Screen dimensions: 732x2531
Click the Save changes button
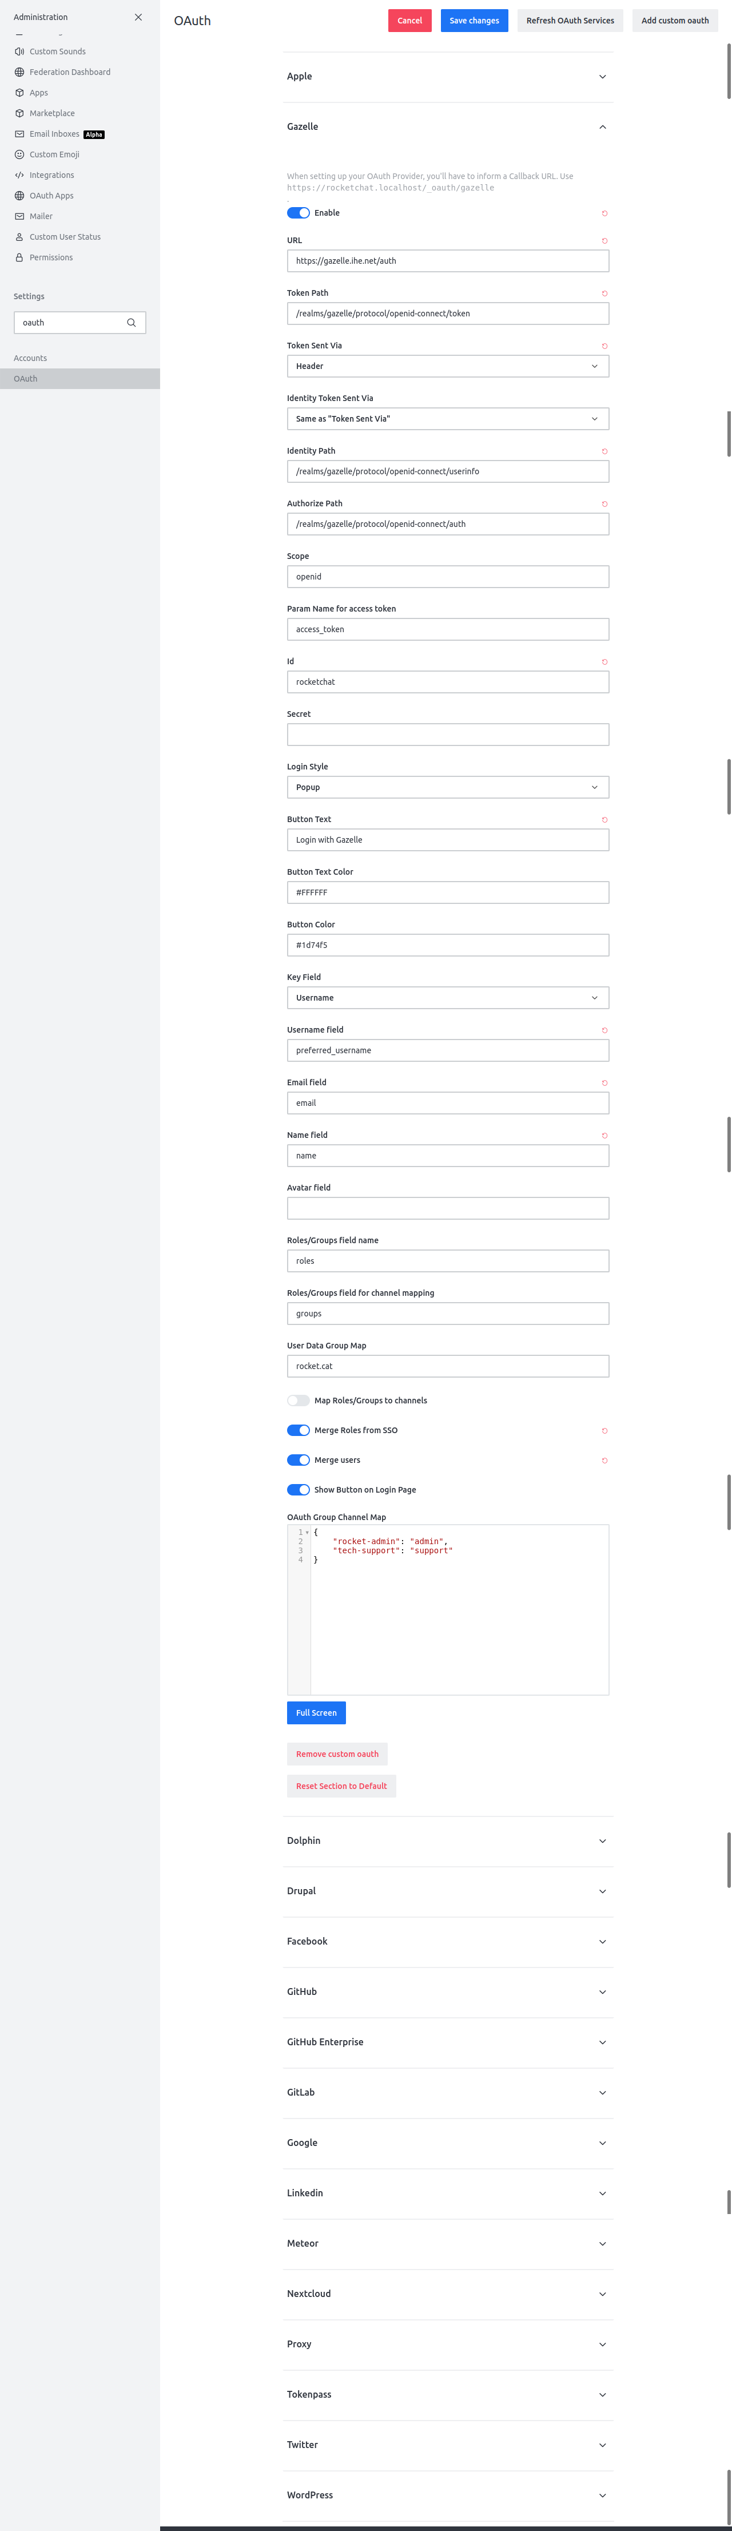474,21
